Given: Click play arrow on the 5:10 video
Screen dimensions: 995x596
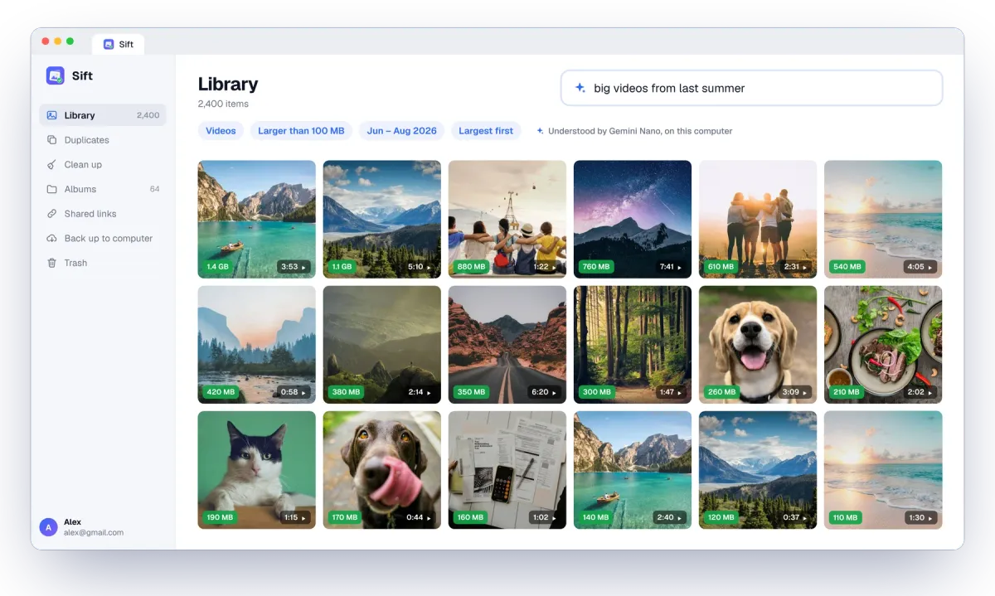Looking at the screenshot, I should 430,267.
